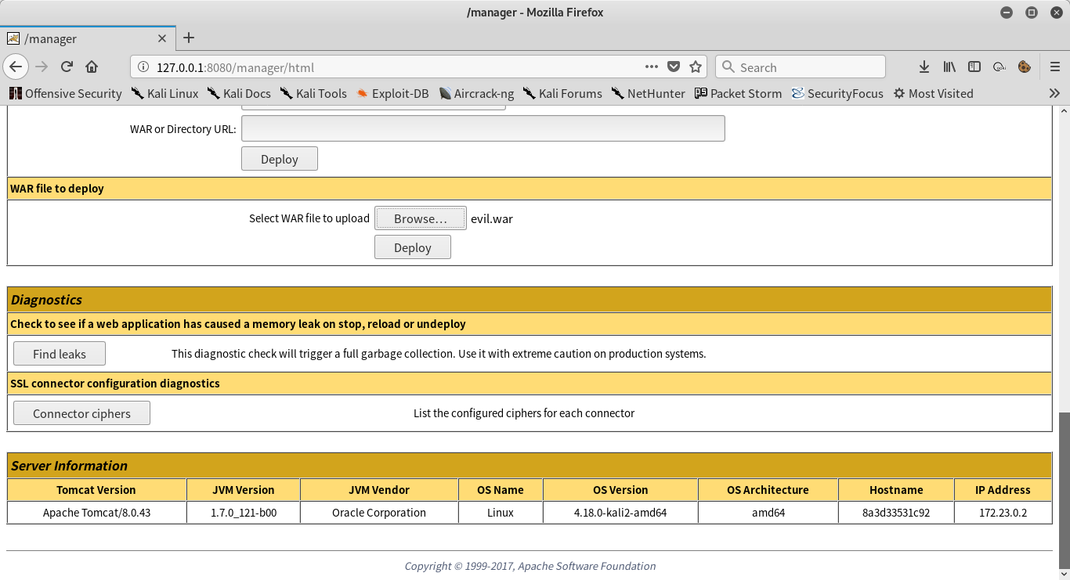The height and width of the screenshot is (580, 1070).
Task: Open the Offensive Security bookmark
Action: click(x=65, y=93)
